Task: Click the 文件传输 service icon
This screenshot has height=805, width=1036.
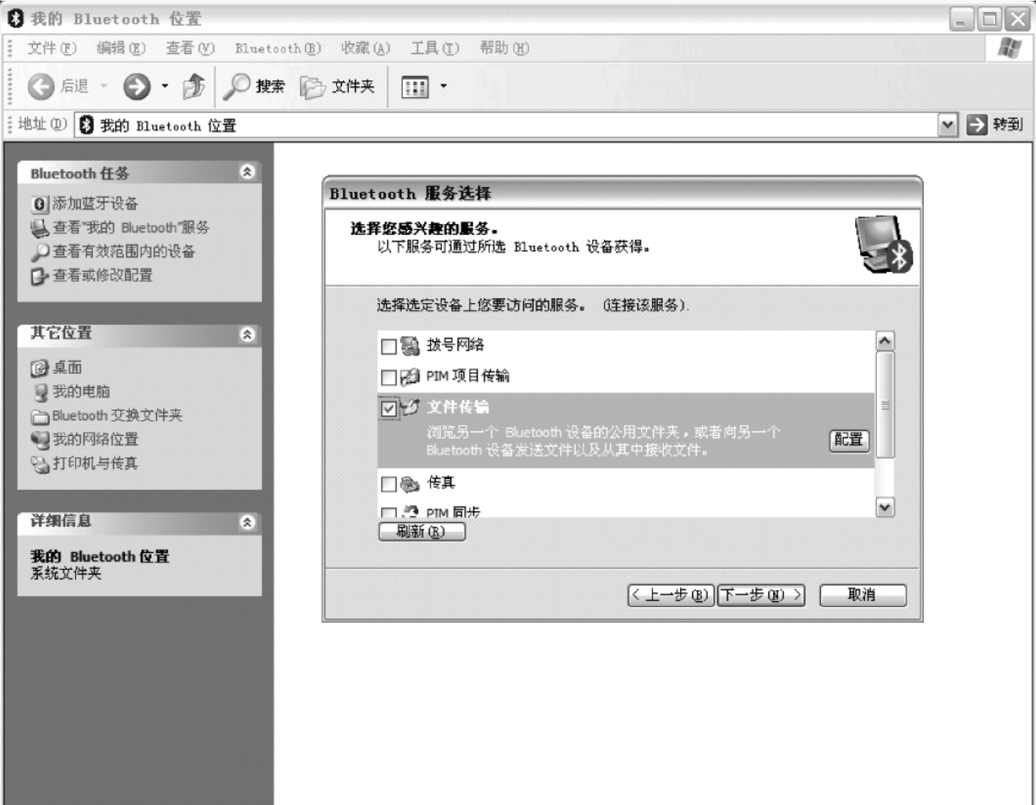Action: pos(410,407)
